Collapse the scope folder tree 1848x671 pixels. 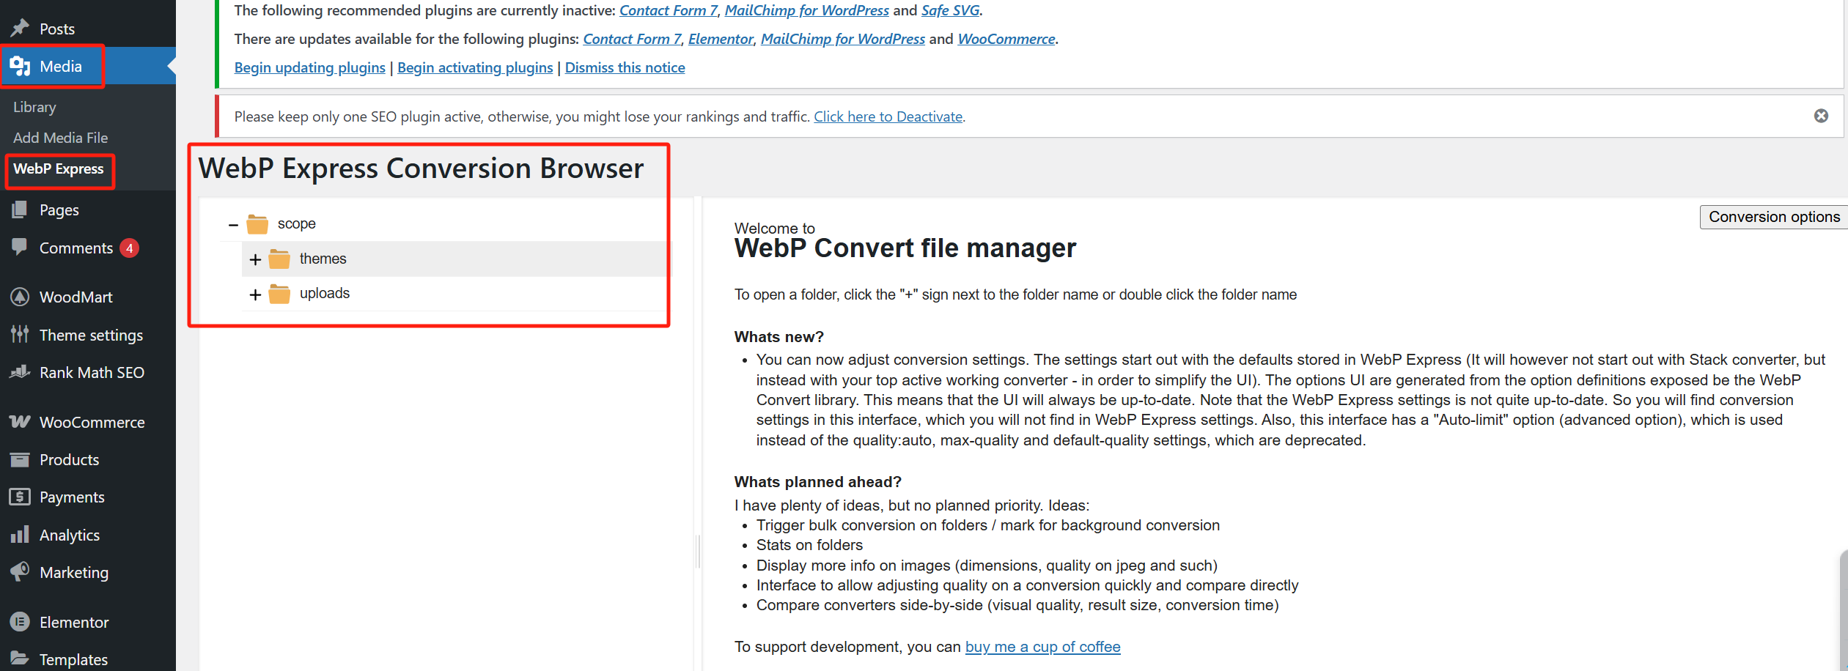pos(233,225)
